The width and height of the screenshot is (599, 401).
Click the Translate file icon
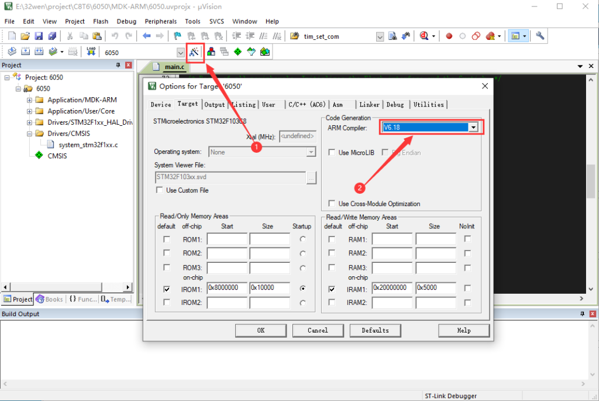(12, 52)
